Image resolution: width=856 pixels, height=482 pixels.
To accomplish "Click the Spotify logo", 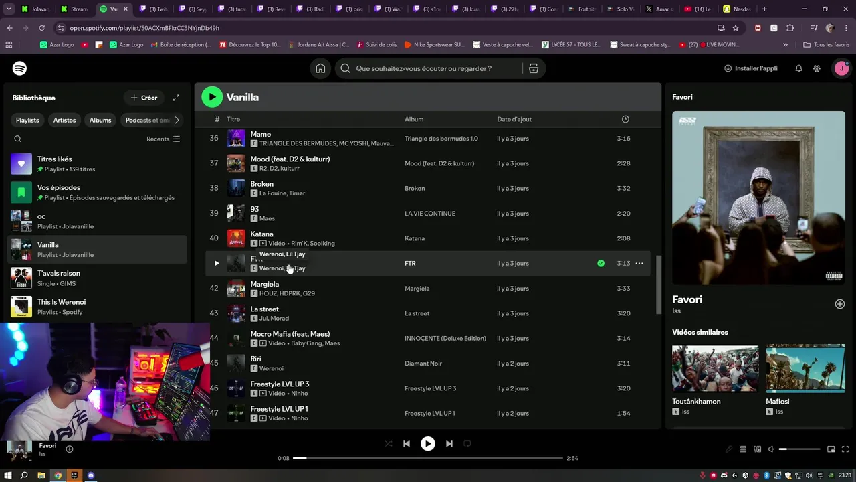I will 19,68.
